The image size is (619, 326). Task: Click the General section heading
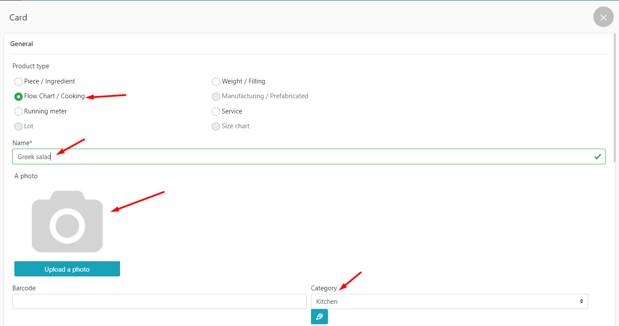tap(22, 44)
